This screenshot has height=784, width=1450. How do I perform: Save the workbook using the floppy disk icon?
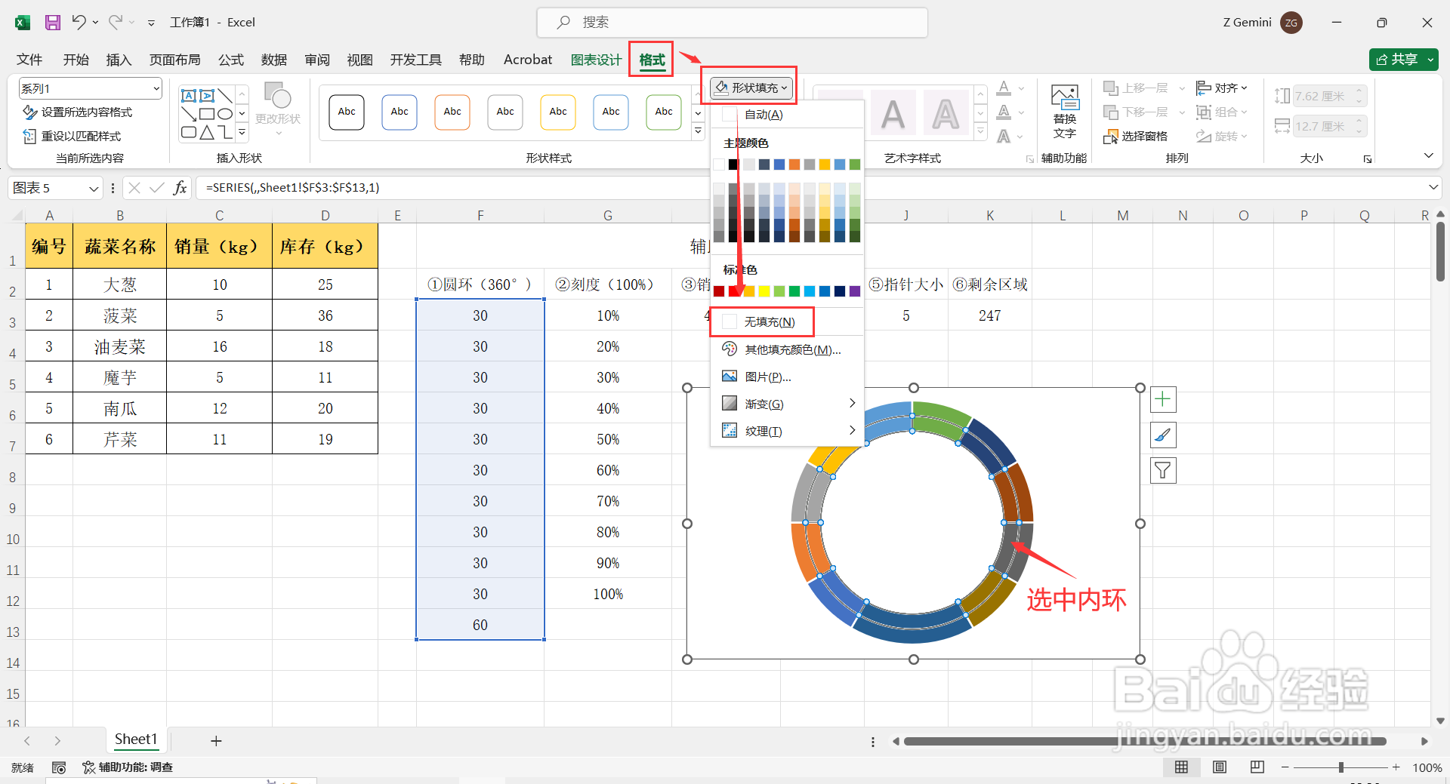tap(52, 23)
